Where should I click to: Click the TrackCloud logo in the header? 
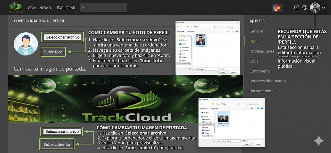click(16, 8)
